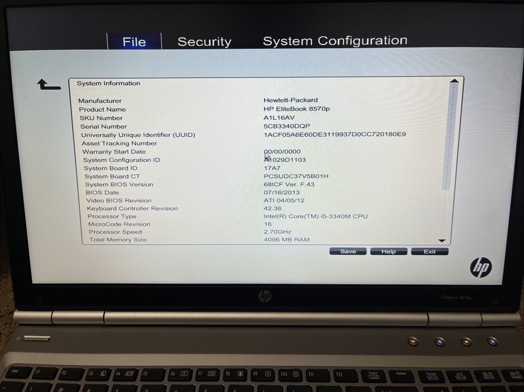The width and height of the screenshot is (524, 392).
Task: Click the SKU Number value A1L16AV
Action: [279, 117]
